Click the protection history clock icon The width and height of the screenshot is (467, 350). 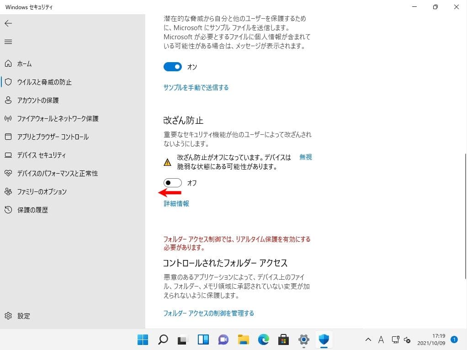(8, 210)
